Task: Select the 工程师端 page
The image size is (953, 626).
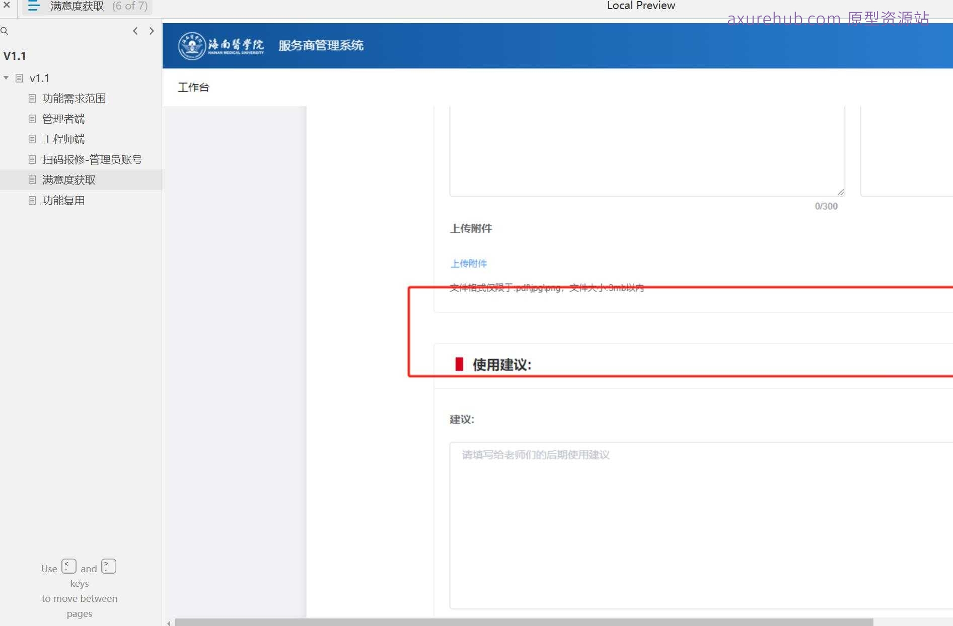Action: (63, 139)
